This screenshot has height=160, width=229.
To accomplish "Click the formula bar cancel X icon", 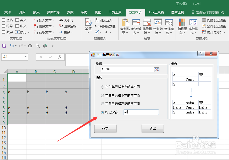I will pyautogui.click(x=41, y=57).
